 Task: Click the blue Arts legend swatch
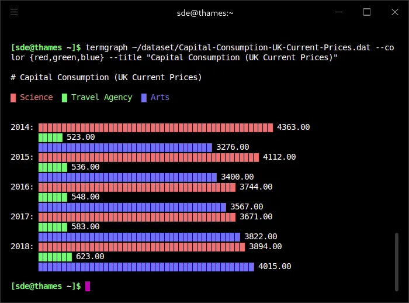[x=144, y=98]
